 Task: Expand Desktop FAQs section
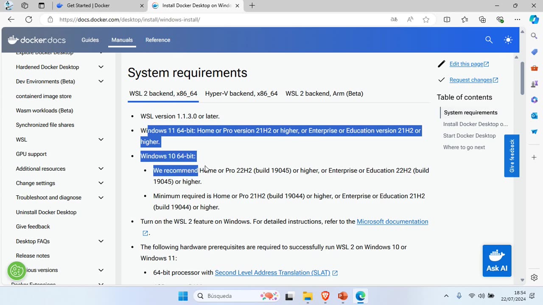coord(101,241)
